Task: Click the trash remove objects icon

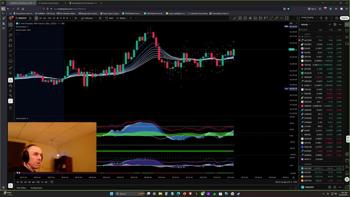Action: 10,108
